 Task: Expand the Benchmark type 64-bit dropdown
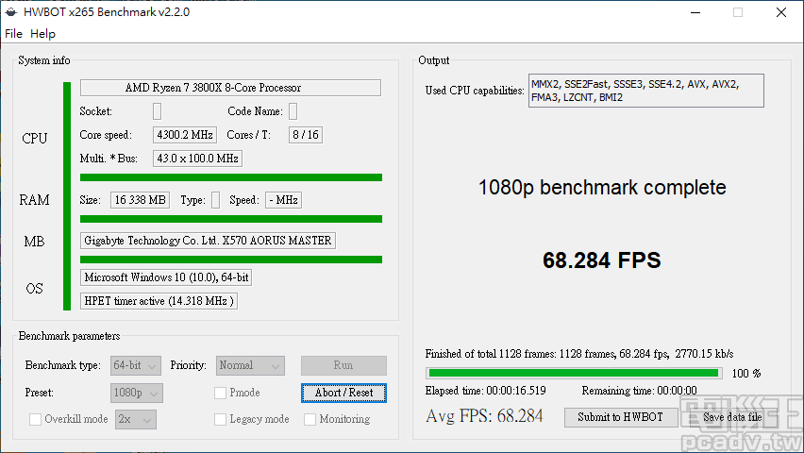point(135,365)
